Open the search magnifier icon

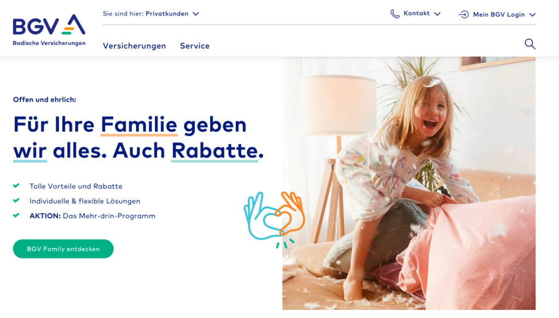(530, 44)
